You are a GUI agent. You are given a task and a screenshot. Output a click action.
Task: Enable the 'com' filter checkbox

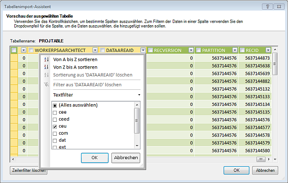click(54, 133)
